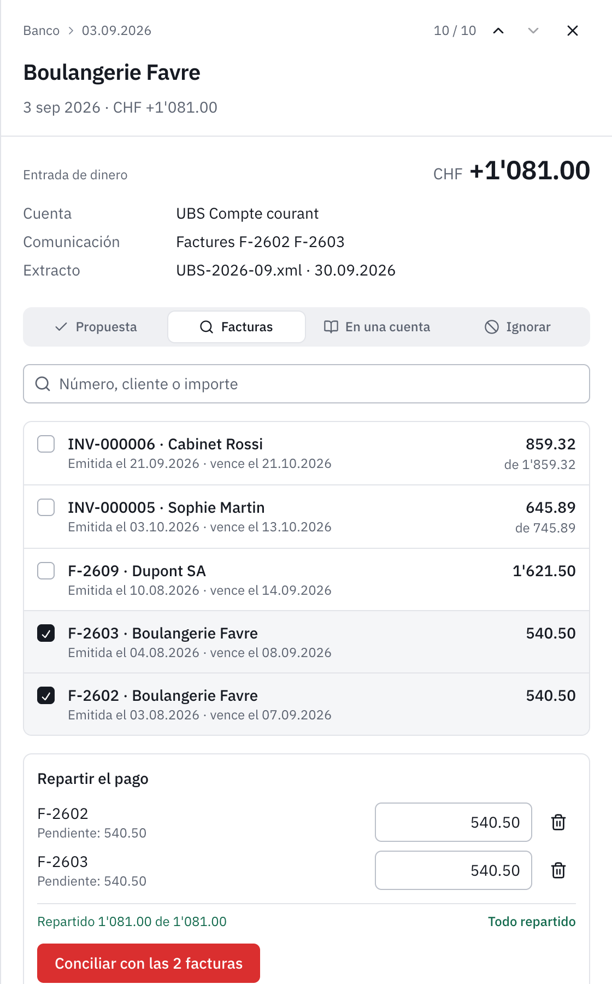Click the Boulangerie Favre heading

112,72
